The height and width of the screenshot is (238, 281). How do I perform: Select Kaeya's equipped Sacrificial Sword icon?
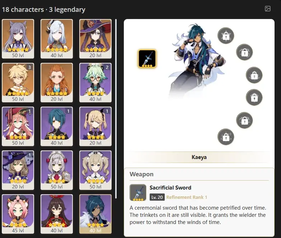point(147,59)
